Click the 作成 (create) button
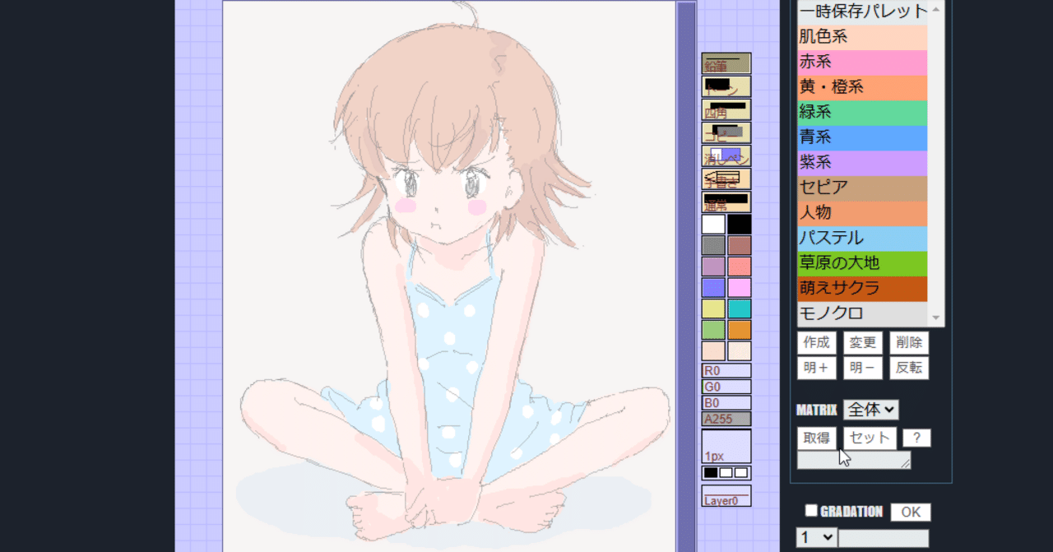The width and height of the screenshot is (1053, 552). [x=815, y=343]
